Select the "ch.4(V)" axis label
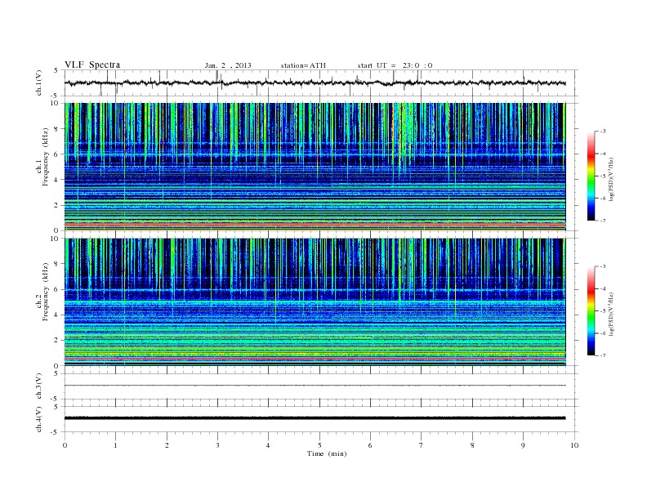647x500 pixels. [x=39, y=419]
